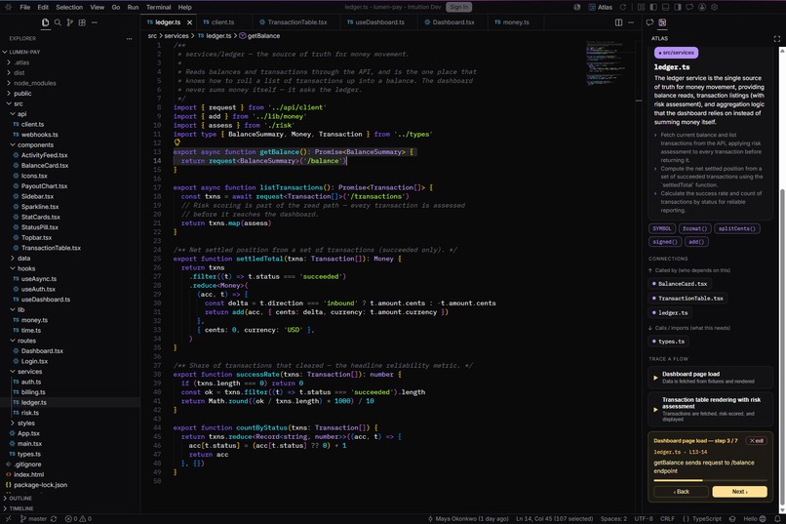Open editor more-actions ellipsis menu
The width and height of the screenshot is (786, 524).
coord(631,22)
